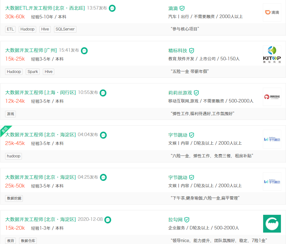Viewport: 286px width, 244px height.
Task: Click the 数据挖掘 tag
Action: click(x=14, y=198)
